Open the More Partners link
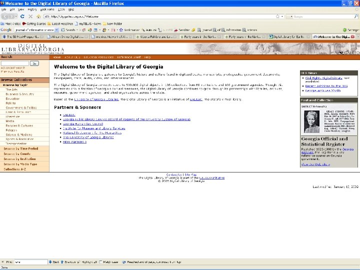Image resolution: width=360 pixels, height=270 pixels. tap(74, 142)
